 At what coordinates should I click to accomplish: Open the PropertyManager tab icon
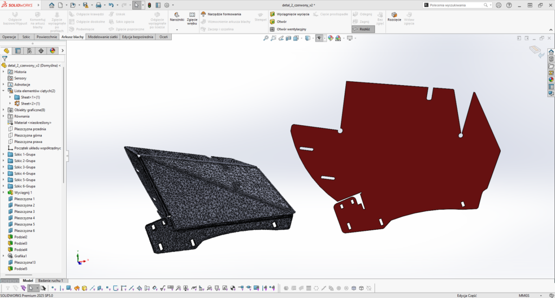(18, 50)
